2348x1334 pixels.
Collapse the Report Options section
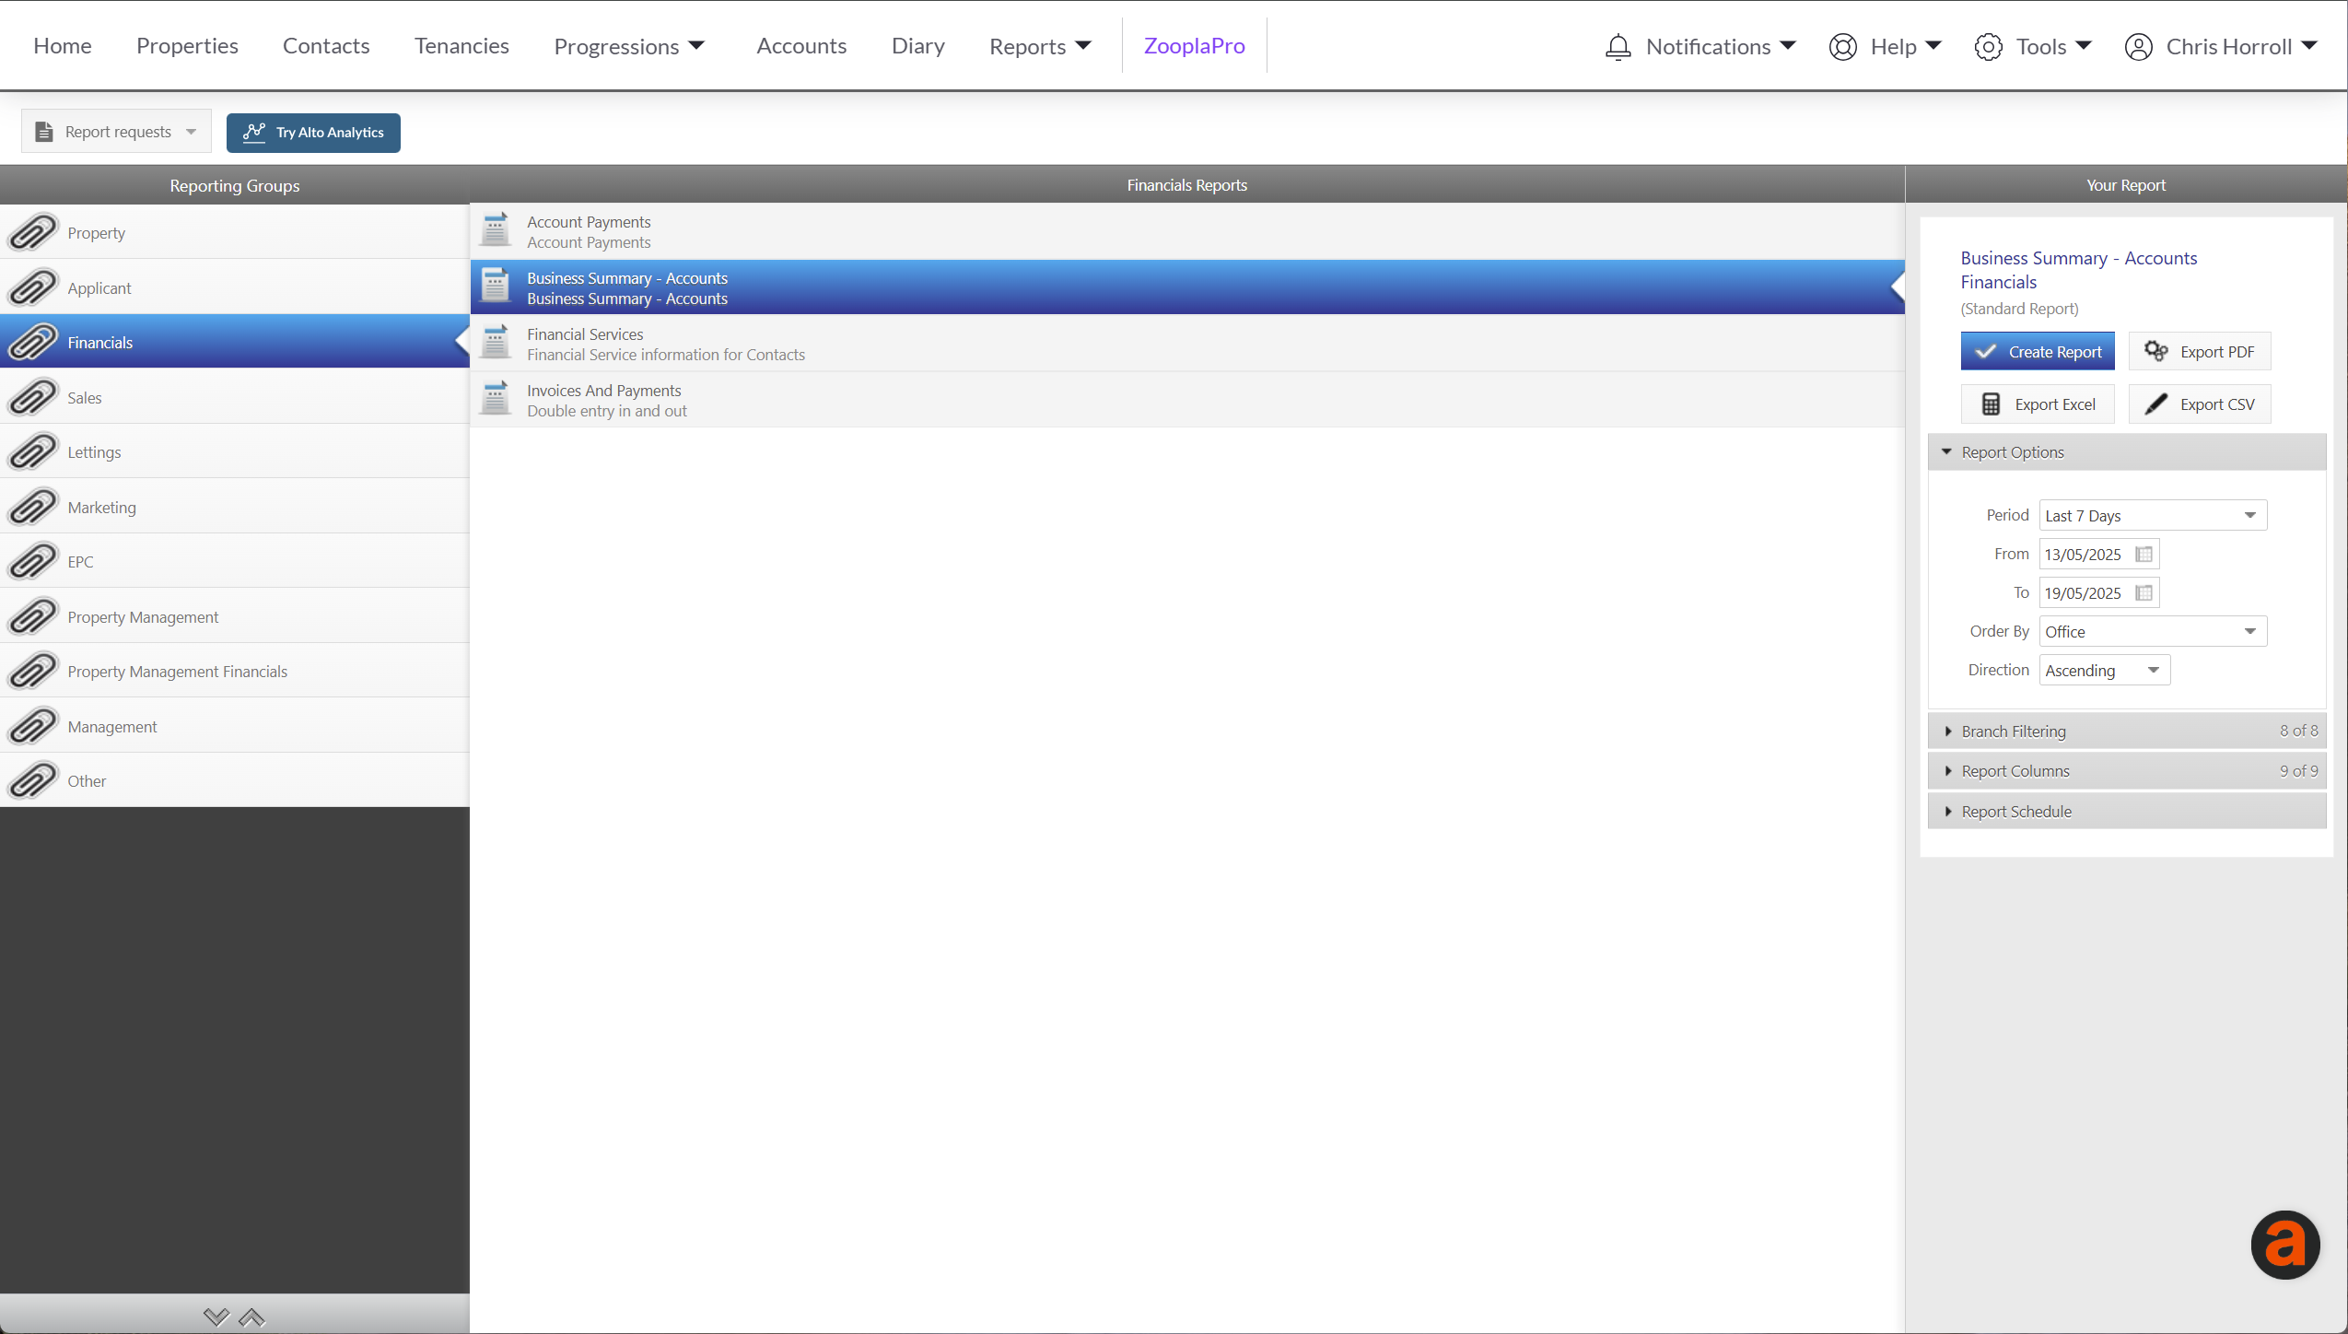click(2126, 452)
